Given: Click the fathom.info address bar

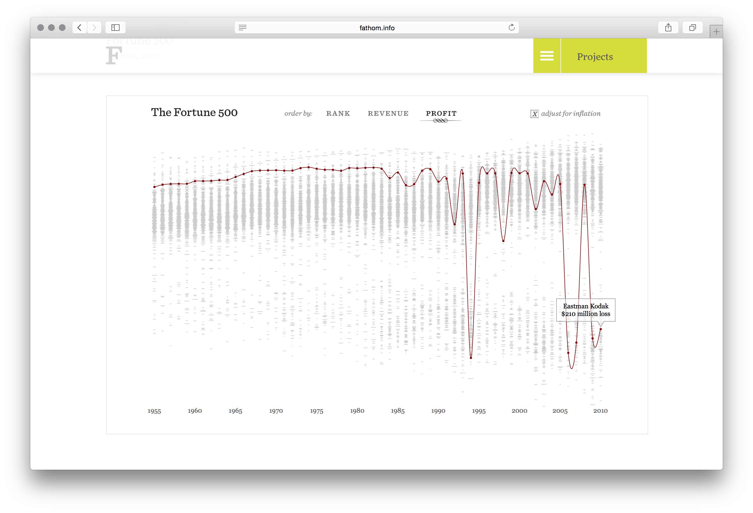Looking at the screenshot, I should (377, 28).
